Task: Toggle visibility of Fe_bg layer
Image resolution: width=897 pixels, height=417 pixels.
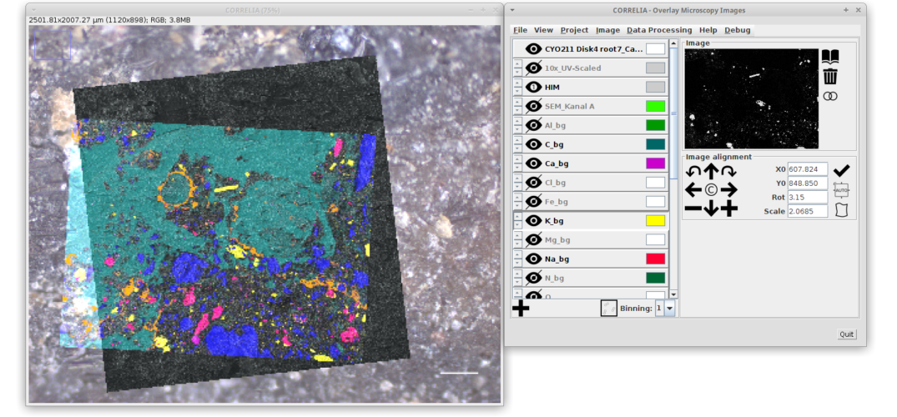Action: [534, 202]
